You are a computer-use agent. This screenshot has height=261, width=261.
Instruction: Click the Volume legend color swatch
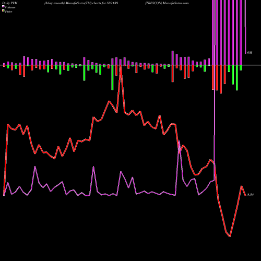pos(3,6)
